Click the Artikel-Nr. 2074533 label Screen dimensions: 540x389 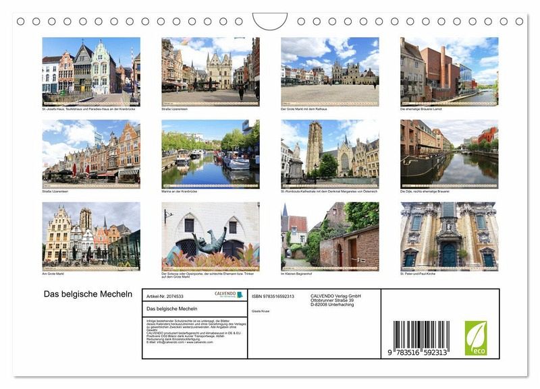(165, 296)
